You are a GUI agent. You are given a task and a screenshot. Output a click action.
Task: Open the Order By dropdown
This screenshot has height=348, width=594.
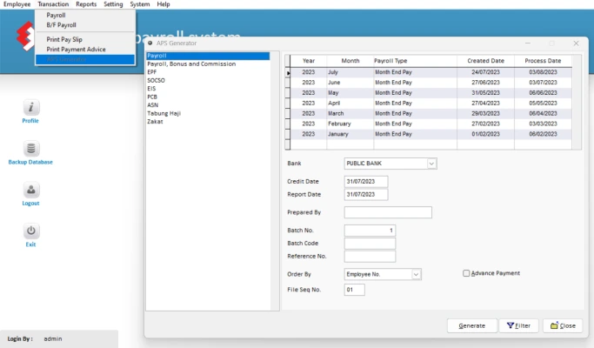416,274
